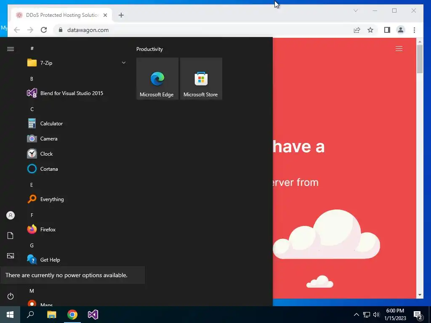Switch to Chrome on the taskbar
This screenshot has height=323, width=431.
click(72, 315)
